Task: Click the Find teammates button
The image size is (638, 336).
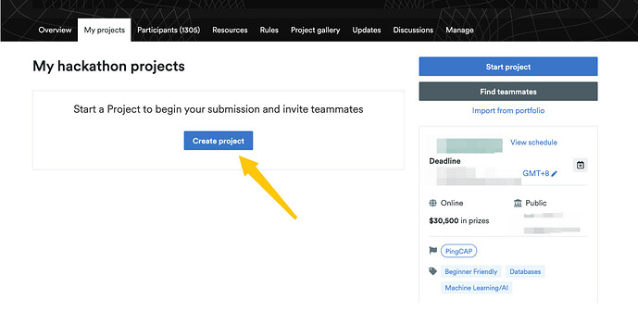Action: coord(508,92)
